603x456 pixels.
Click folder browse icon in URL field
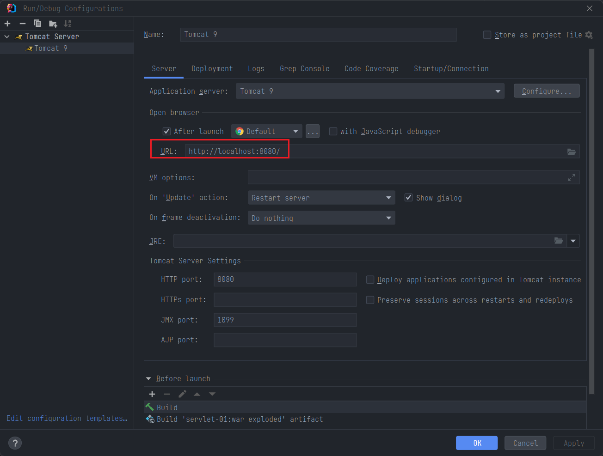coord(572,152)
